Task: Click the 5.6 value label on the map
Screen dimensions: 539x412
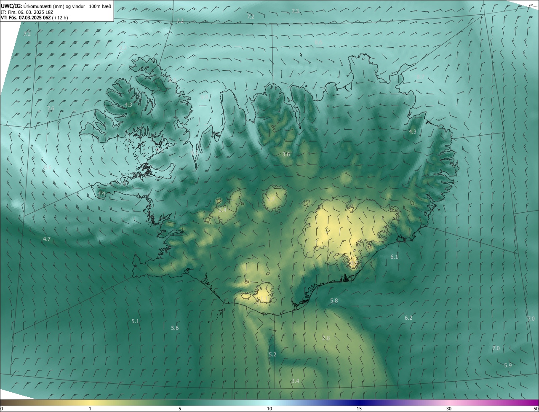Action: tap(175, 328)
